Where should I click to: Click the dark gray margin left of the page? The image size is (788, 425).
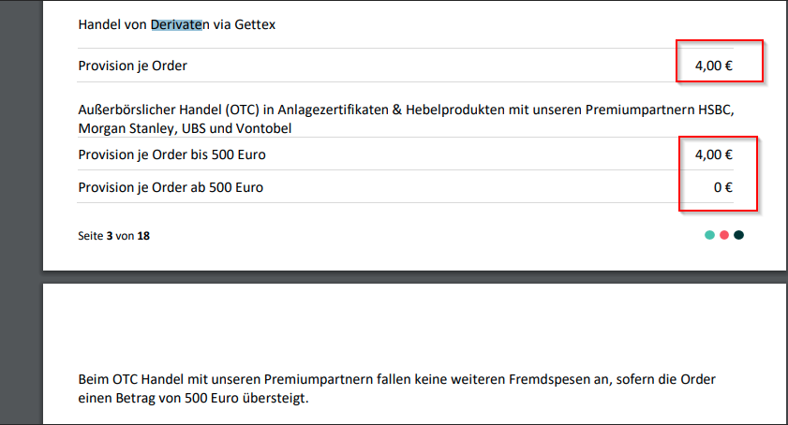click(x=19, y=187)
